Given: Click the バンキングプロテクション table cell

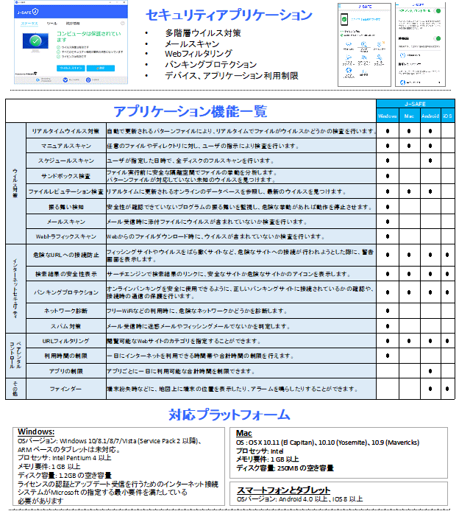Looking at the screenshot, I should (x=66, y=292).
